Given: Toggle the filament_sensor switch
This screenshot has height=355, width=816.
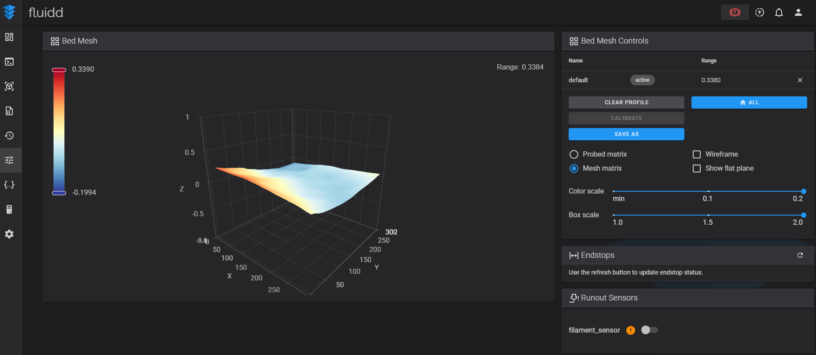Looking at the screenshot, I should (649, 330).
